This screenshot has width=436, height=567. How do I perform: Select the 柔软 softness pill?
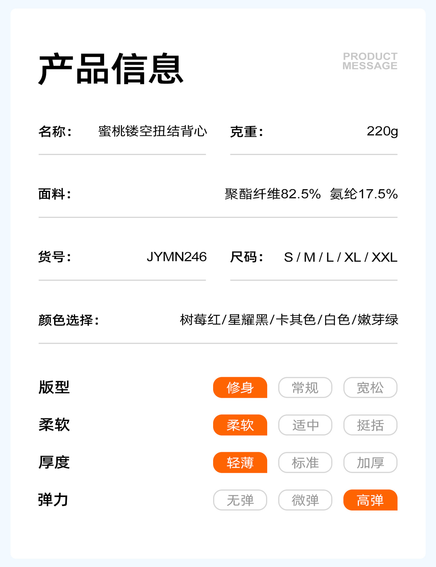(240, 425)
